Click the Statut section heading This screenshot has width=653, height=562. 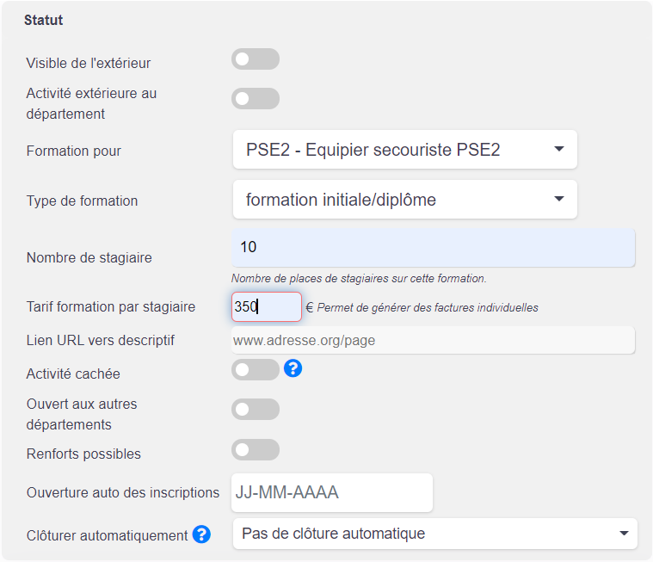[x=43, y=20]
